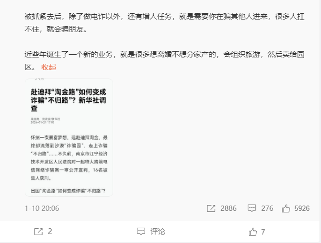Viewport: 321px width, 243px height.
Task: Collapse the post via 收起 link
Action: [x=48, y=67]
